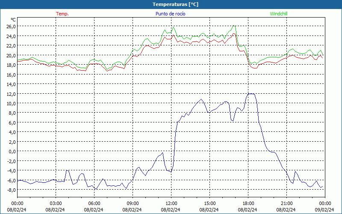The height and width of the screenshot is (214, 342).
Task: Click the "12,0" y-axis value
Action: [12, 94]
